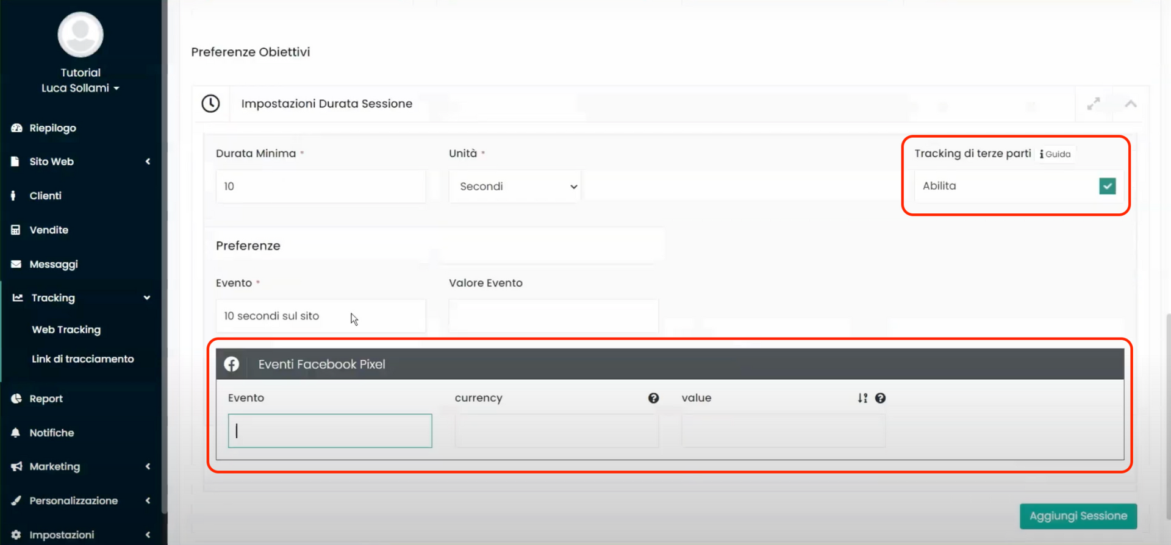Image resolution: width=1171 pixels, height=545 pixels.
Task: Go to Link di tracciamento
Action: click(82, 359)
